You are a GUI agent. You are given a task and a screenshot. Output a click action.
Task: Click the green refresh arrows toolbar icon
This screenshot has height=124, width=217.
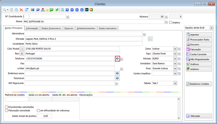[x=57, y=10]
